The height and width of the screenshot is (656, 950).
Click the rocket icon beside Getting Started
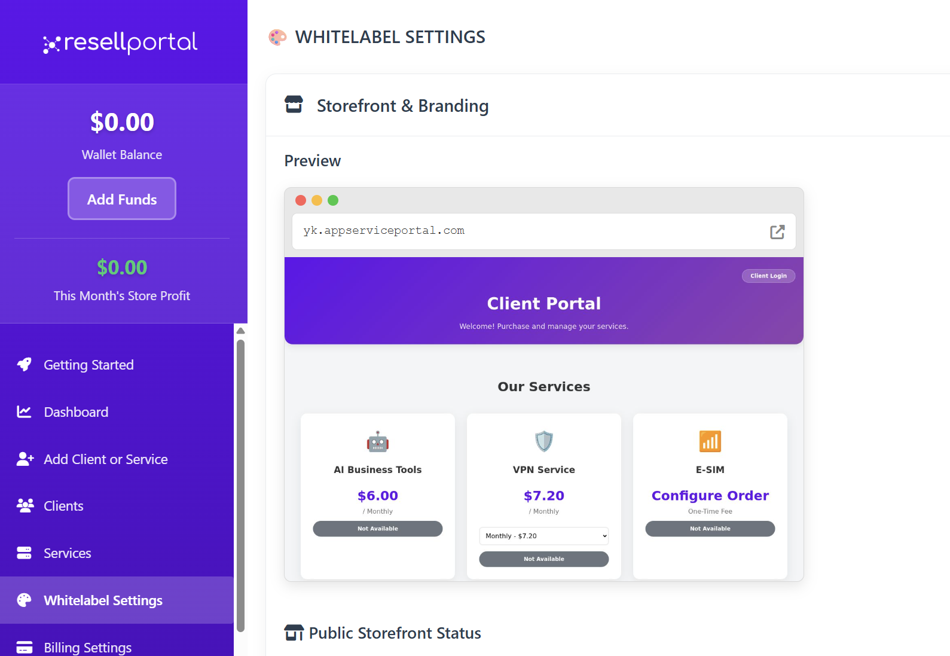25,365
